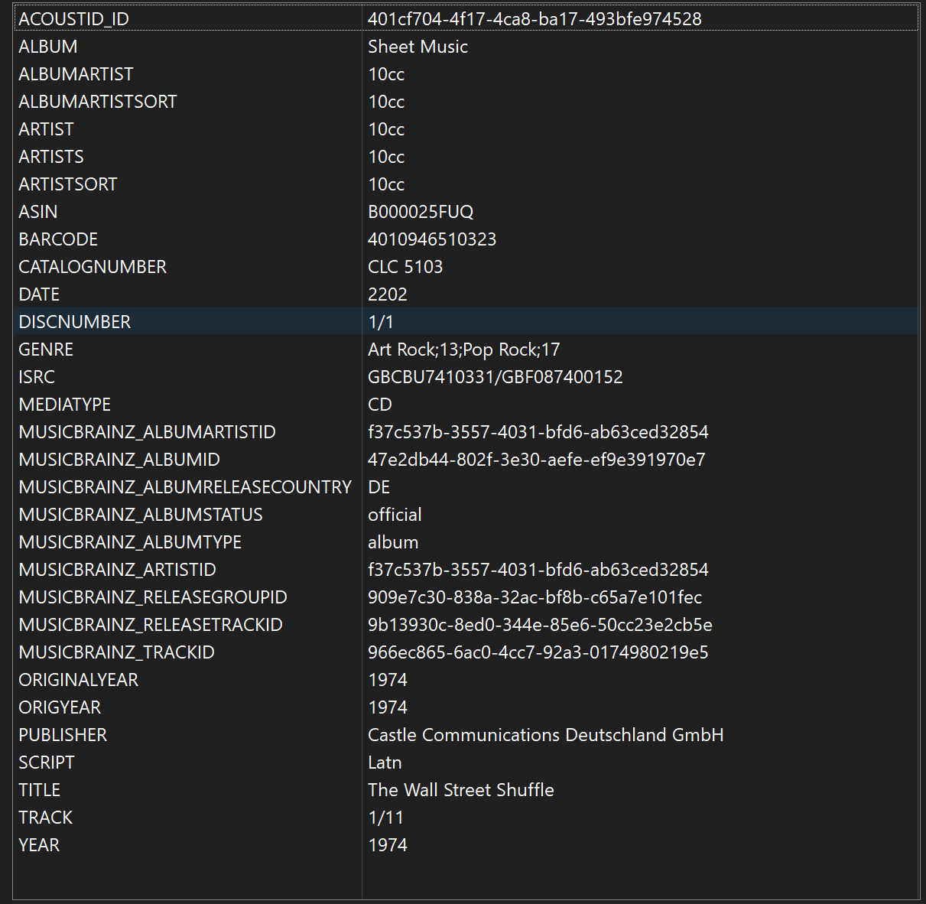The image size is (926, 904).
Task: Click the YEAR row's 1974 value
Action: [x=388, y=845]
